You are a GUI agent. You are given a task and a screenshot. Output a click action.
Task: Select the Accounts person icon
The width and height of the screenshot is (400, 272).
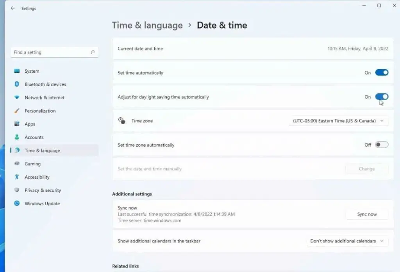point(16,137)
